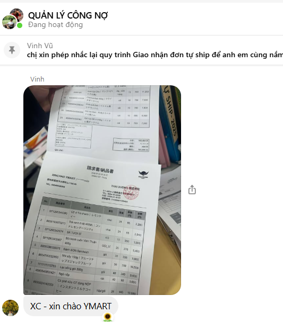
Task: Open the sunflower reaction on the message
Action: [107, 317]
